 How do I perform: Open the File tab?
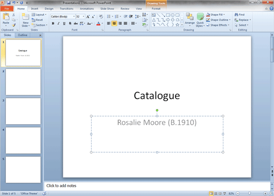[x=7, y=8]
